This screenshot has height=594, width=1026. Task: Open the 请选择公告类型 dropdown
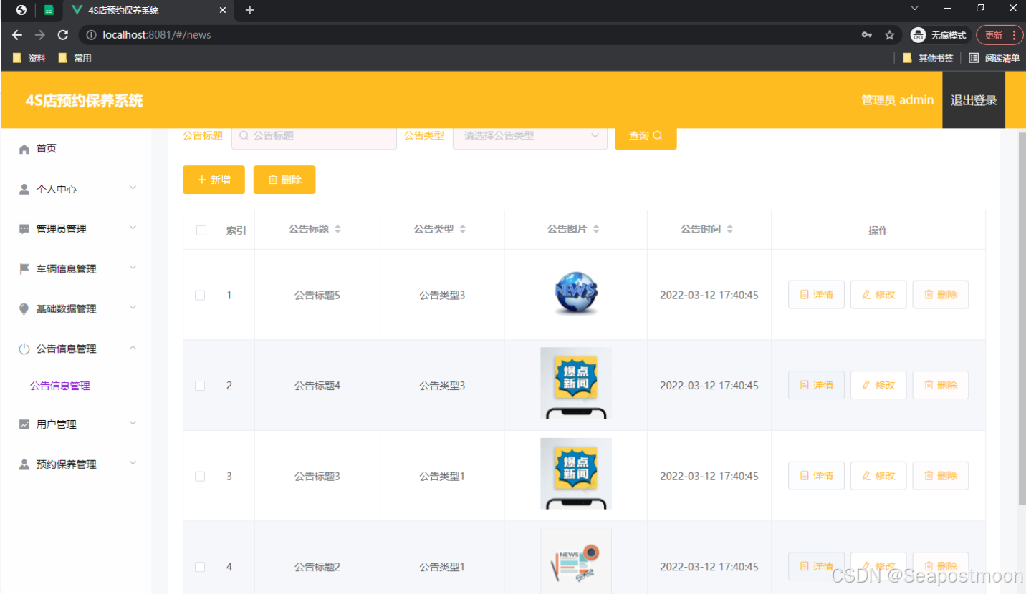529,135
